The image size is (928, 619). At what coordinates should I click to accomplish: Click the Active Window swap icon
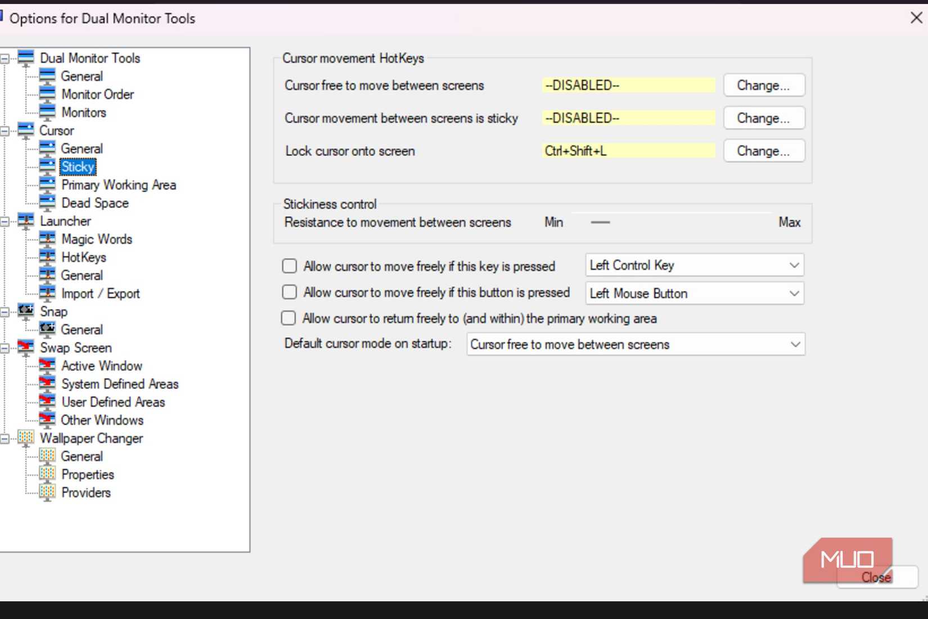click(x=47, y=365)
